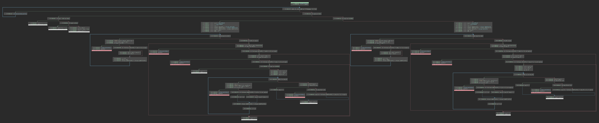
Task: Select the 'if (arg1 - 0x30 u>= 0x0a)' node
Action: [59, 18]
